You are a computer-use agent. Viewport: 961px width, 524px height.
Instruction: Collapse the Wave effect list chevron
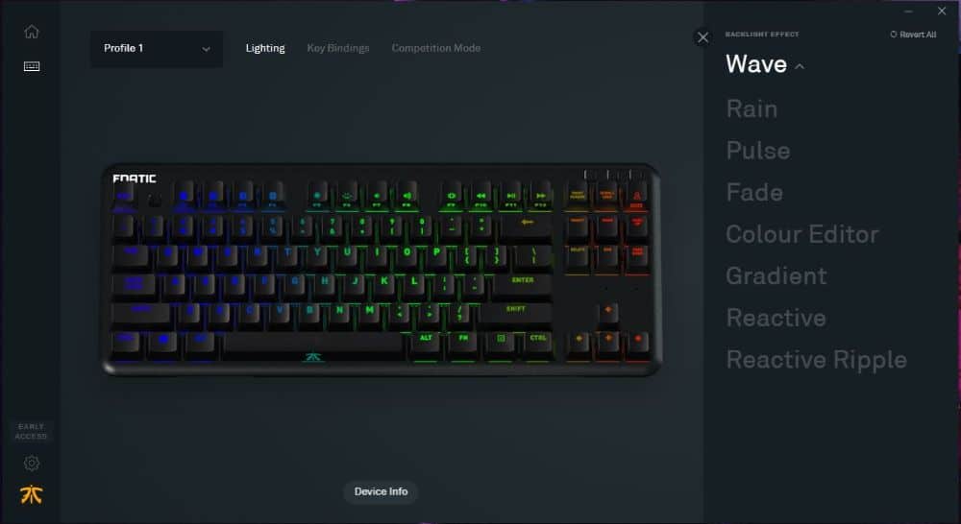point(800,66)
